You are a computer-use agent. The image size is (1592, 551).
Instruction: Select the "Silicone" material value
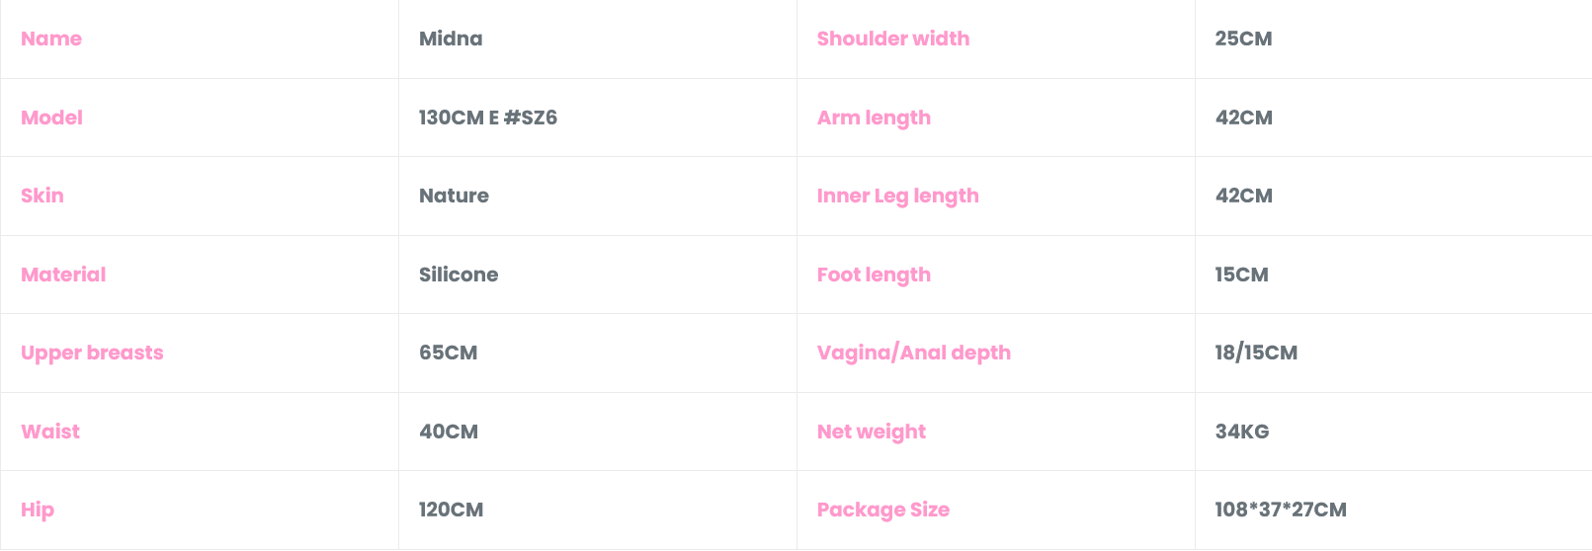pos(459,275)
